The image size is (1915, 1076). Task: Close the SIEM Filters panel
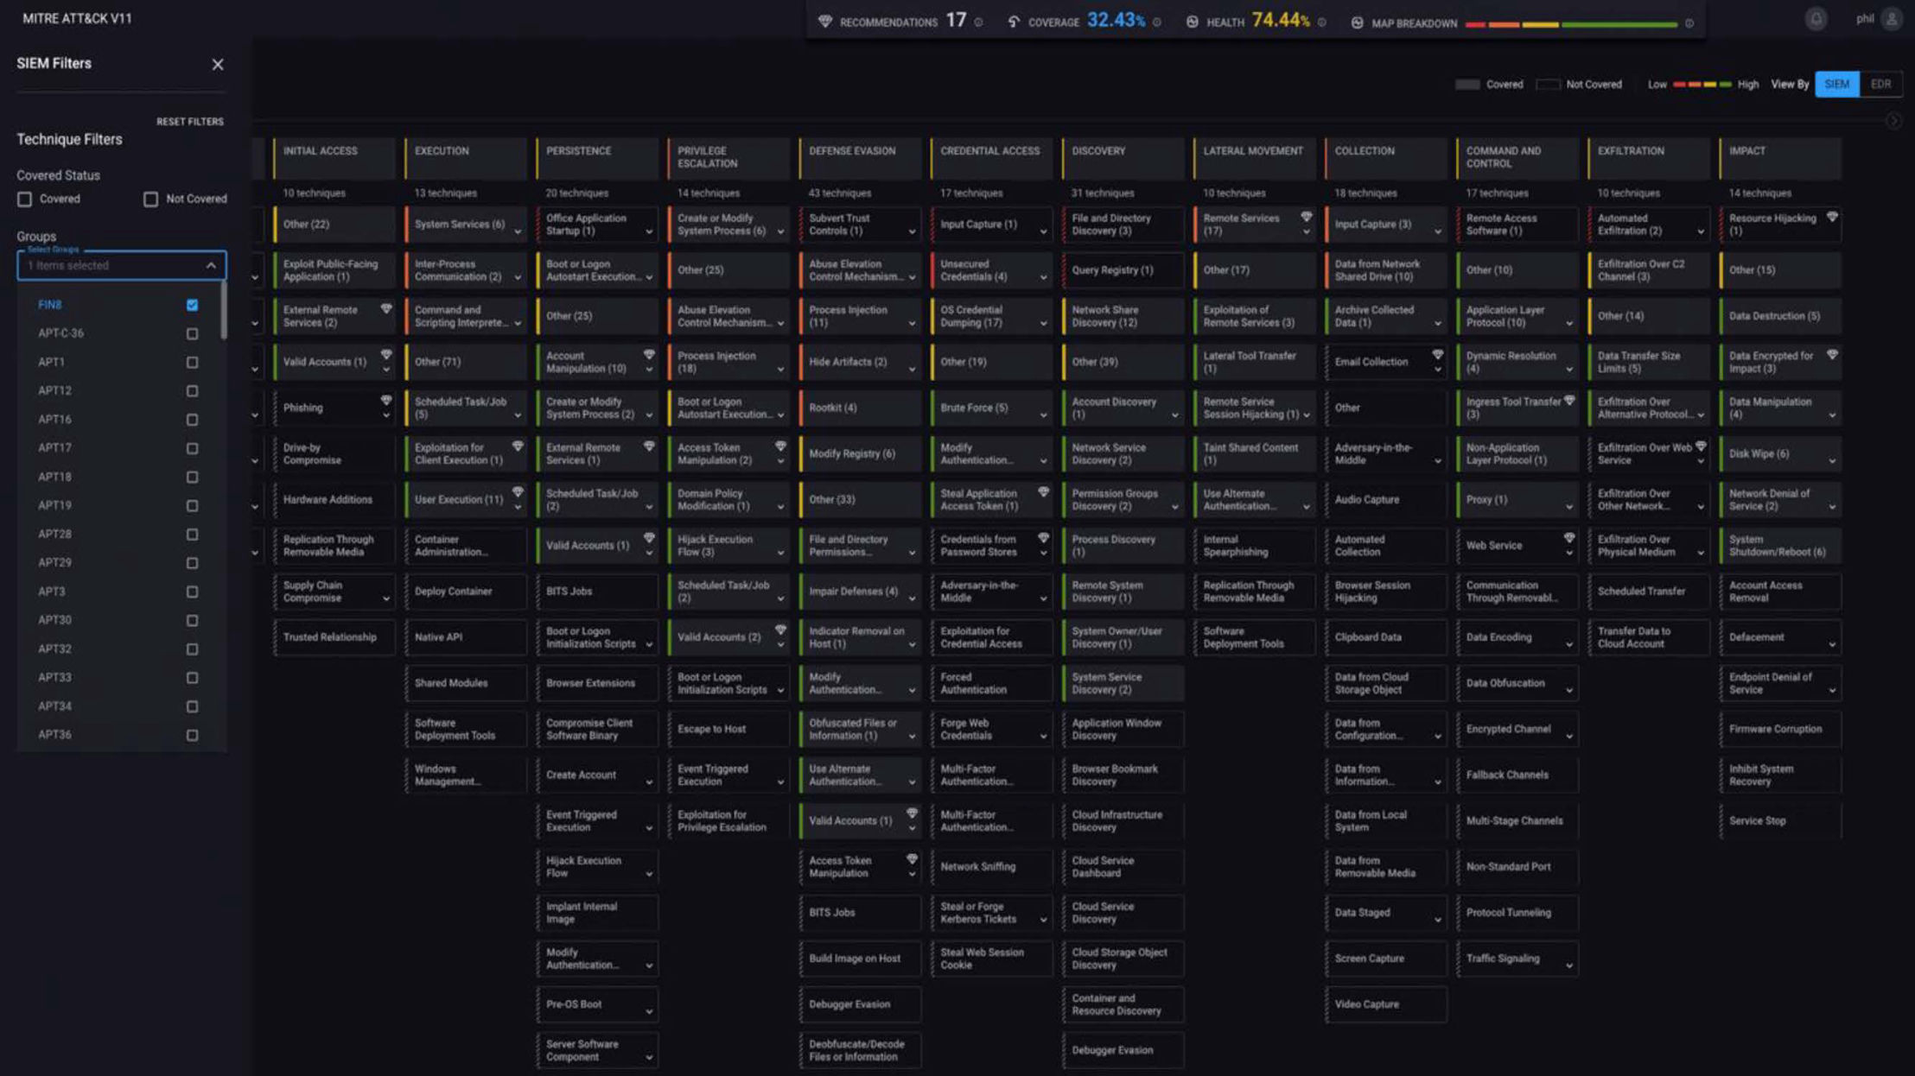point(218,65)
